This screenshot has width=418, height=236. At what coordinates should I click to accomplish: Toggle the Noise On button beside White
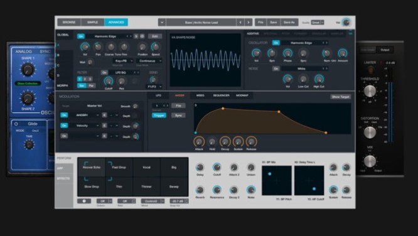click(276, 68)
